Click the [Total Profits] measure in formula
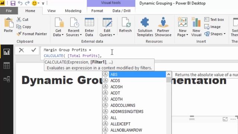The height and width of the screenshot is (134, 238). coord(83,56)
